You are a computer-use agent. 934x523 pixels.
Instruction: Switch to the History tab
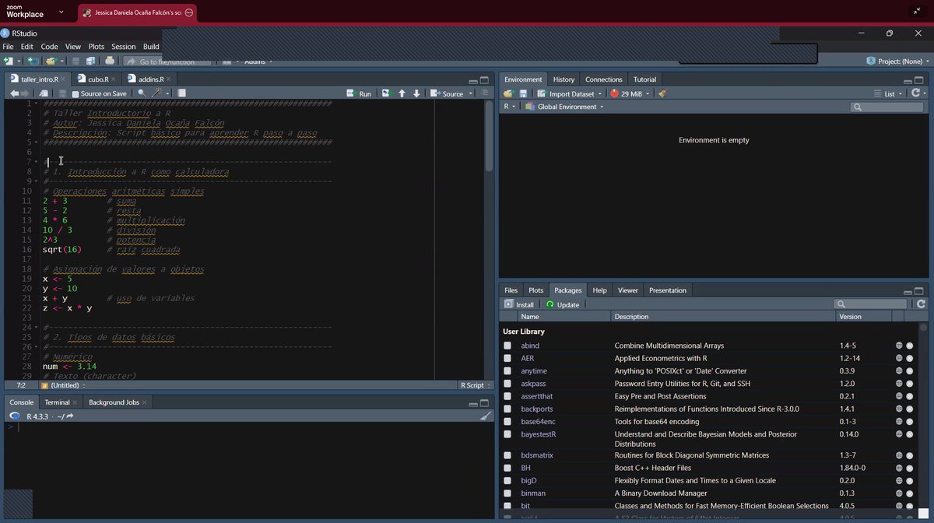564,79
